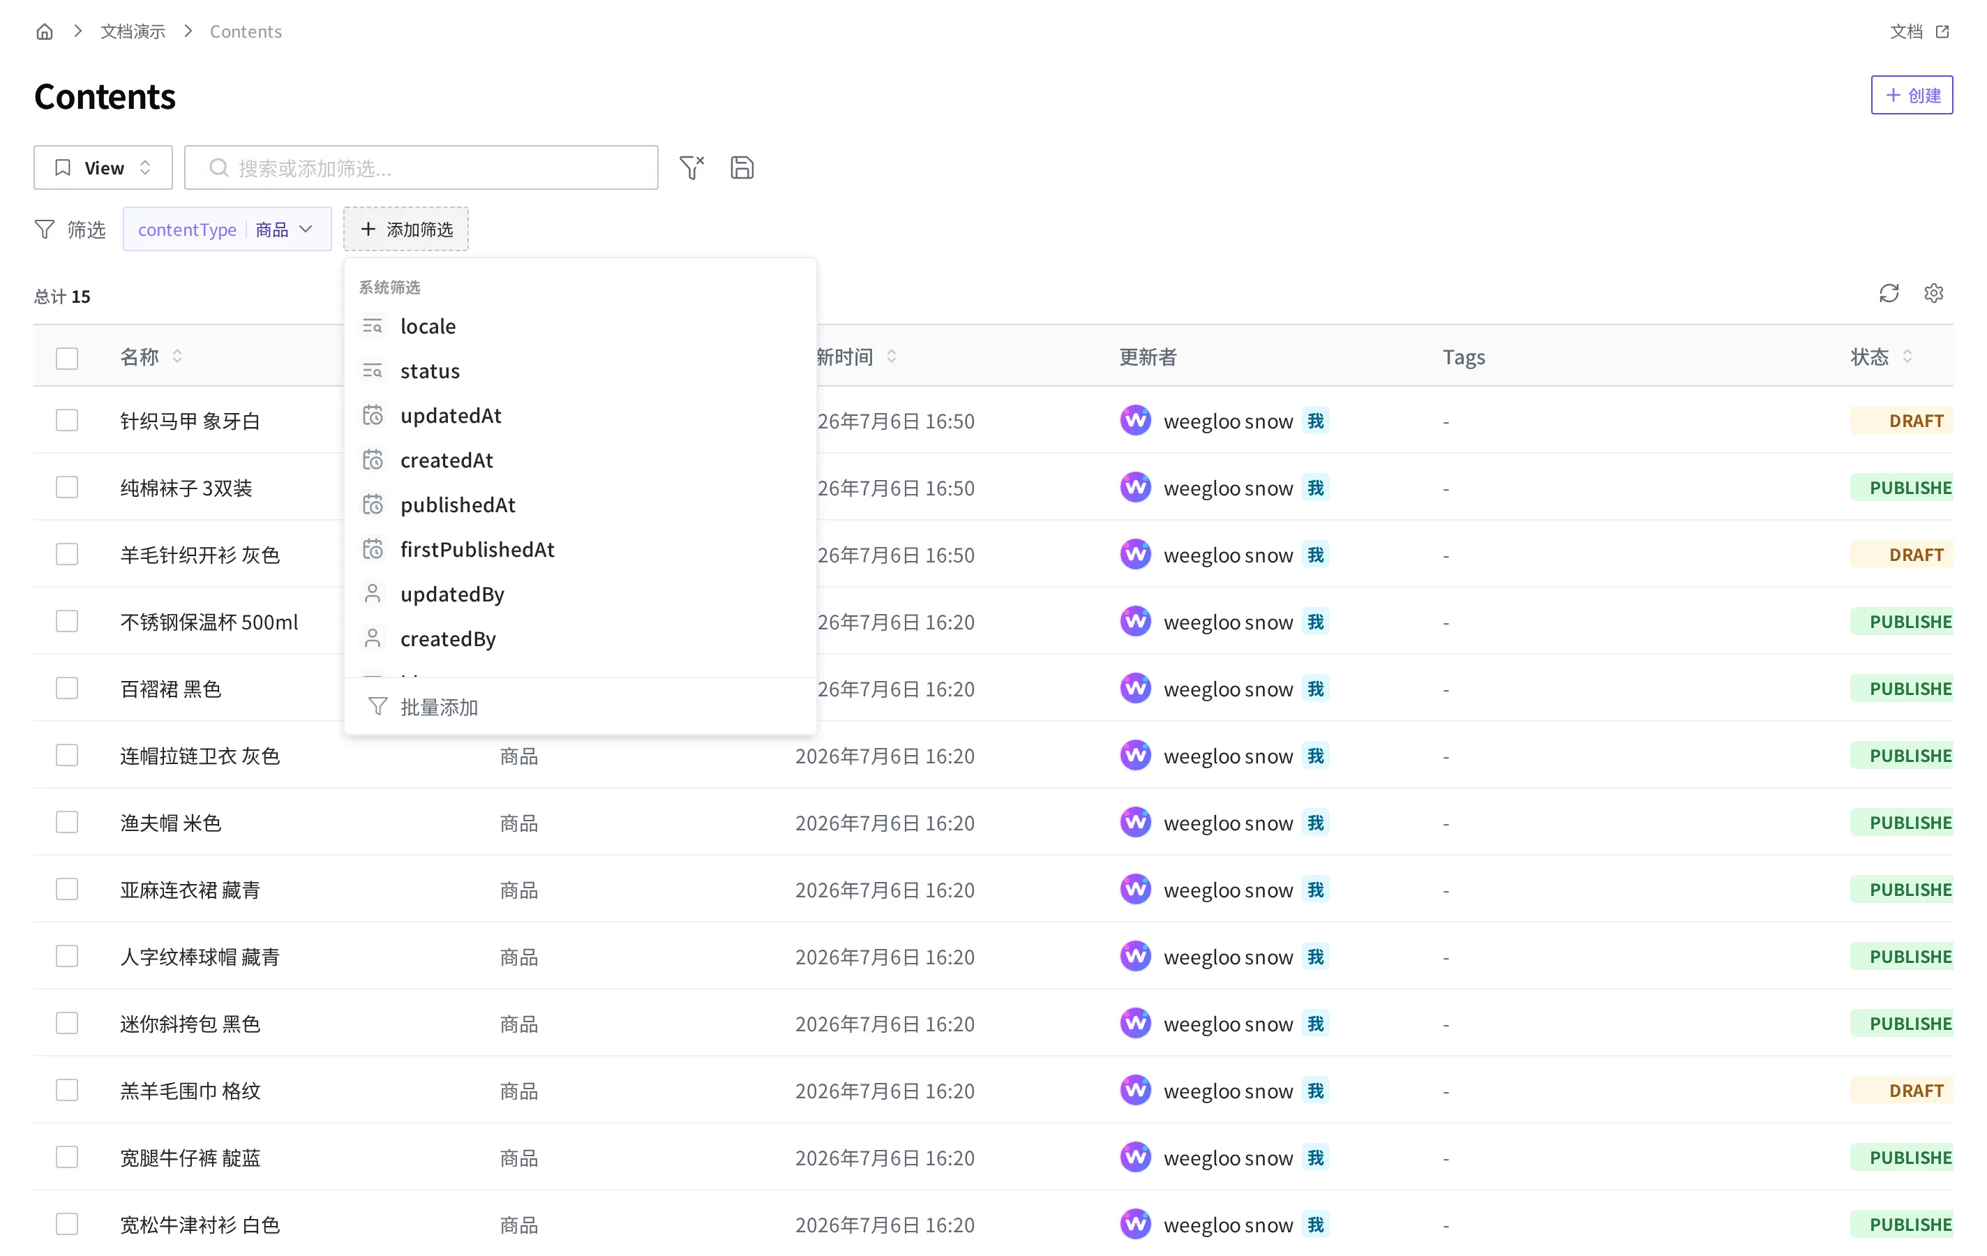Pick firstPublishedAt filter option

point(580,548)
